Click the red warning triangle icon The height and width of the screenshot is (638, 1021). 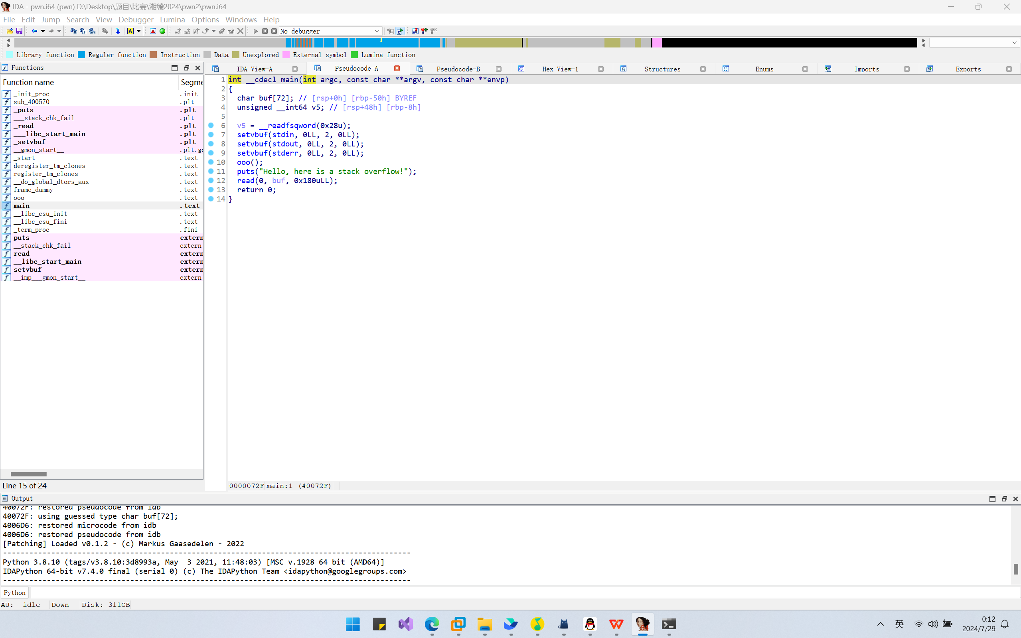[153, 31]
